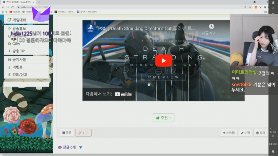Open the Windows search icon
The height and width of the screenshot is (156, 278).
point(273,8)
